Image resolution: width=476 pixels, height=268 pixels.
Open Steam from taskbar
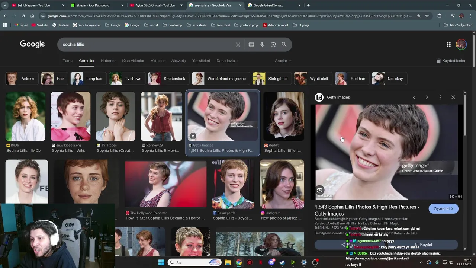[282, 262]
